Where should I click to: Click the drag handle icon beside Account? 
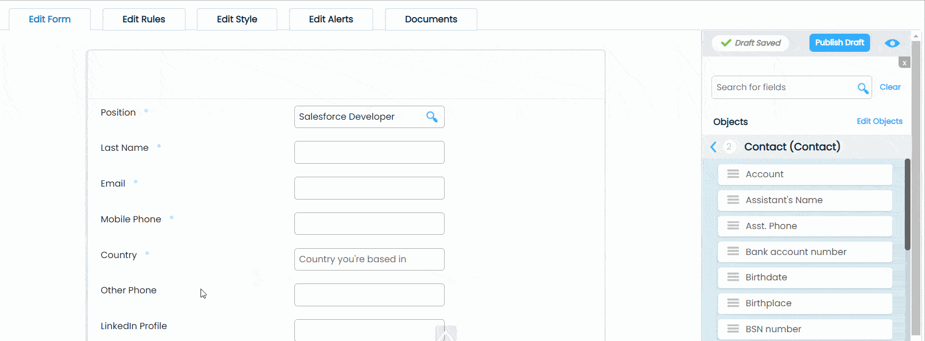733,174
